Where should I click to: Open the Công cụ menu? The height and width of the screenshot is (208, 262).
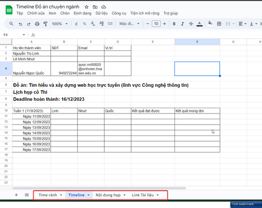coord(119,13)
